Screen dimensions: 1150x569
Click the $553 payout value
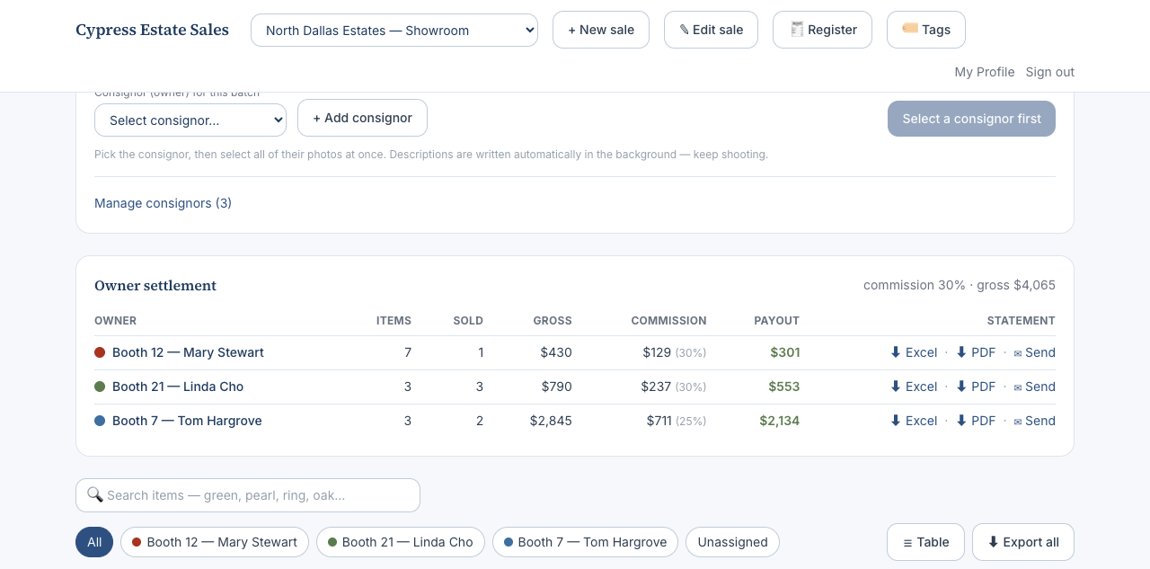[784, 387]
